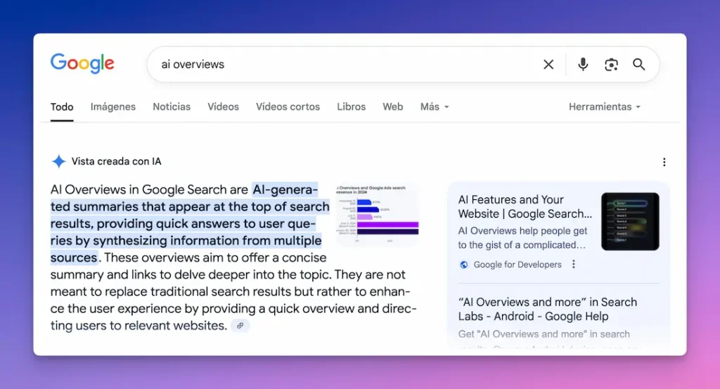Switch to the Vídeos tab
Screen dimensions: 720x389
(223, 107)
